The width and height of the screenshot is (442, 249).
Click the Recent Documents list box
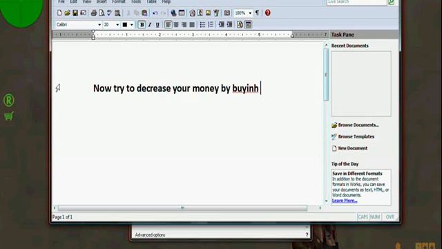361,84
